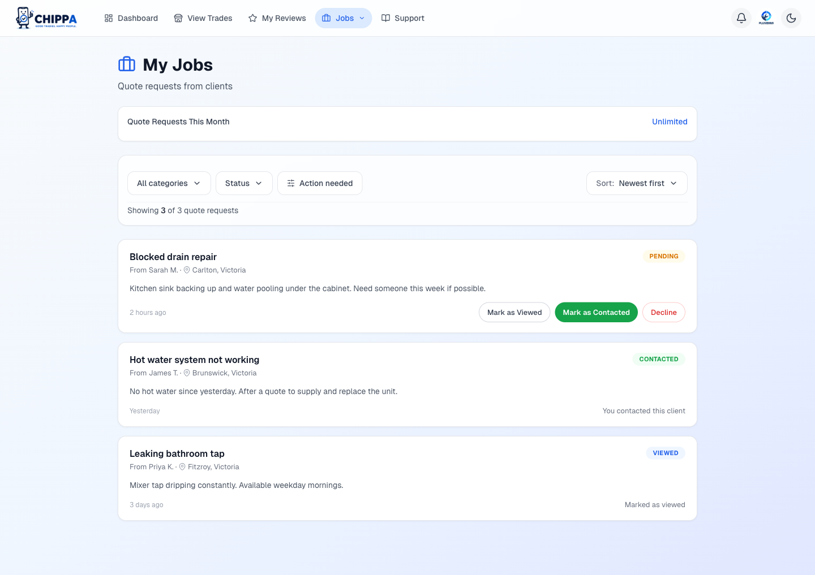Click the briefcase icon beside My Jobs

click(127, 64)
